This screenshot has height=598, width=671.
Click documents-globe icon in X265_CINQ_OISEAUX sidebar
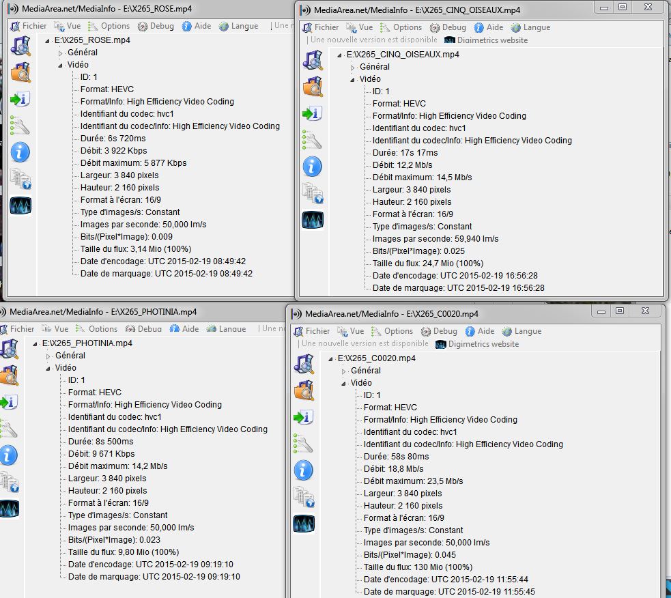313,193
